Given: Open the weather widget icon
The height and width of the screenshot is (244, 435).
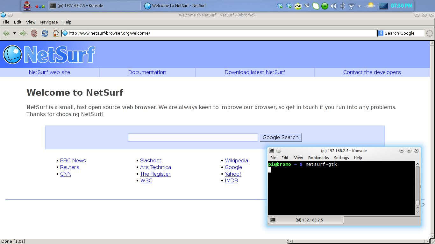Looking at the screenshot, I should point(370,5).
